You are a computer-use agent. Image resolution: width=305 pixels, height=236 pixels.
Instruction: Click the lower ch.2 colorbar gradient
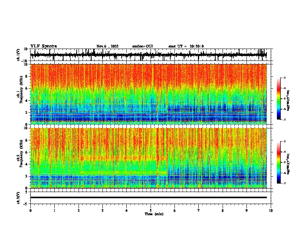tap(278, 162)
